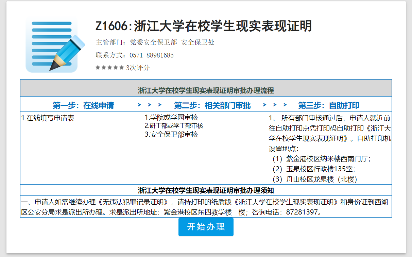Image resolution: width=412 pixels, height=257 pixels.
Task: Click the text 《无违法犯罪记录证明》 in the notes
Action: point(133,202)
